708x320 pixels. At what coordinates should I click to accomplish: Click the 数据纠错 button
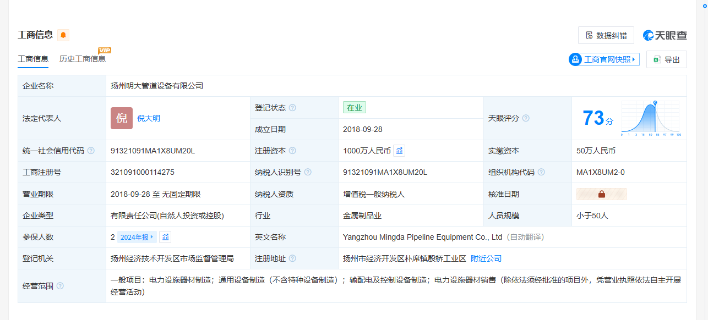pos(606,35)
